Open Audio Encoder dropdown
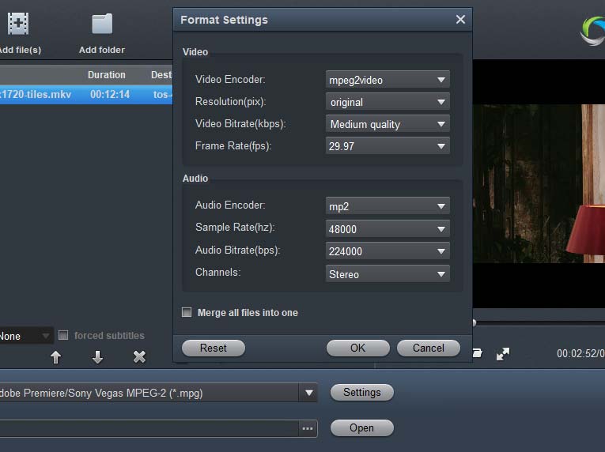The width and height of the screenshot is (605, 452). [x=388, y=206]
